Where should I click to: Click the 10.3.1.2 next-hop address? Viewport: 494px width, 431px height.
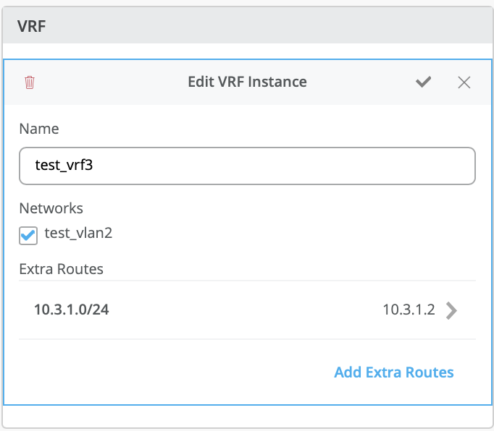pos(409,310)
